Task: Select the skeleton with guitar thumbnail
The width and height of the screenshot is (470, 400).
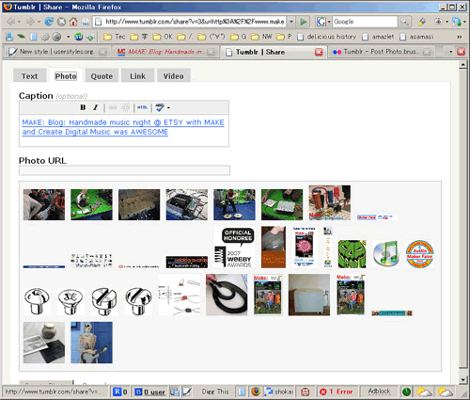Action: pos(91,343)
